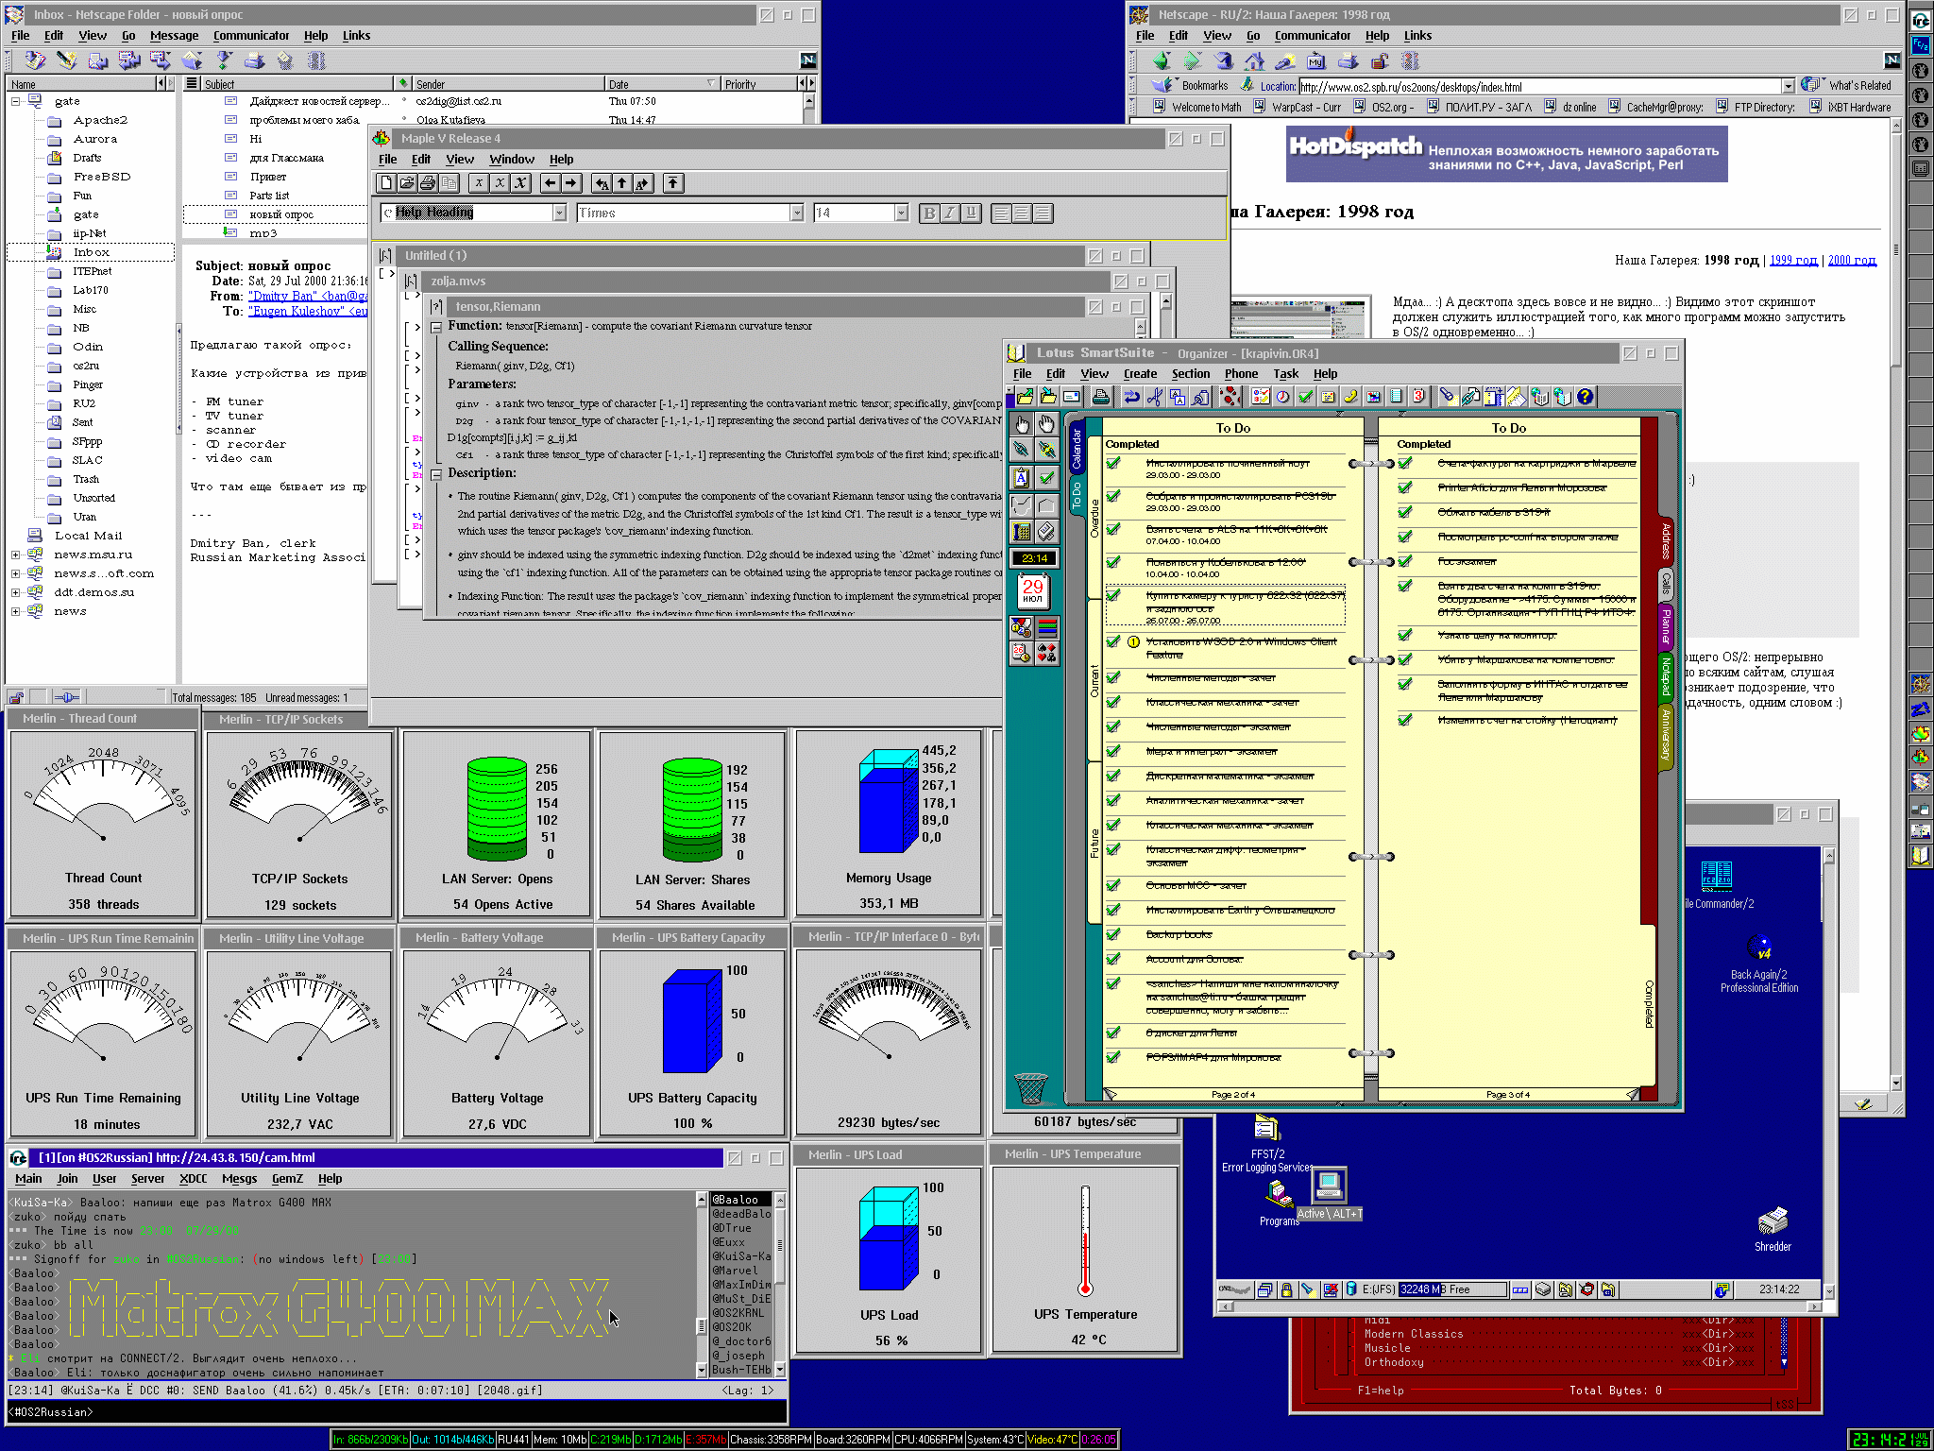The image size is (1934, 1451).
Task: Open XDCC menu in the IRC client
Action: tap(193, 1179)
